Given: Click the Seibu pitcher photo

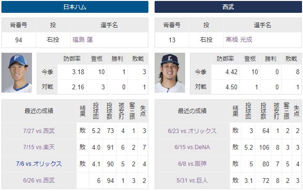Looking at the screenshot, I should coord(170,73).
